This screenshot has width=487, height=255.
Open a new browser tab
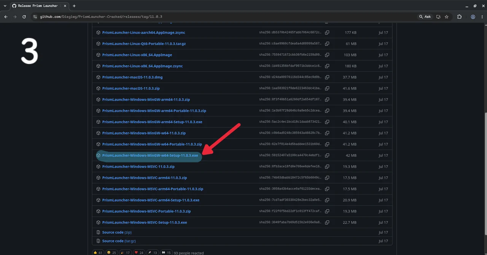point(74,6)
